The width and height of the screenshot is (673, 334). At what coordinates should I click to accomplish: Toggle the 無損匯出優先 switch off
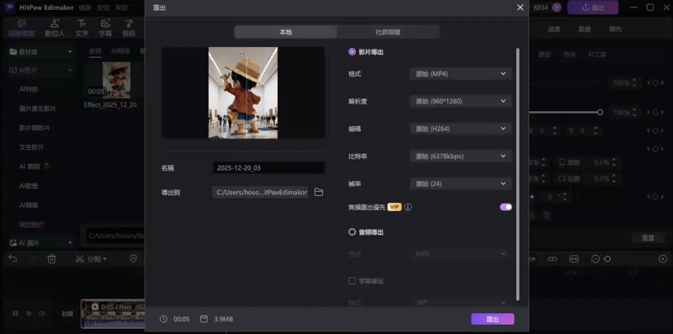coord(506,207)
